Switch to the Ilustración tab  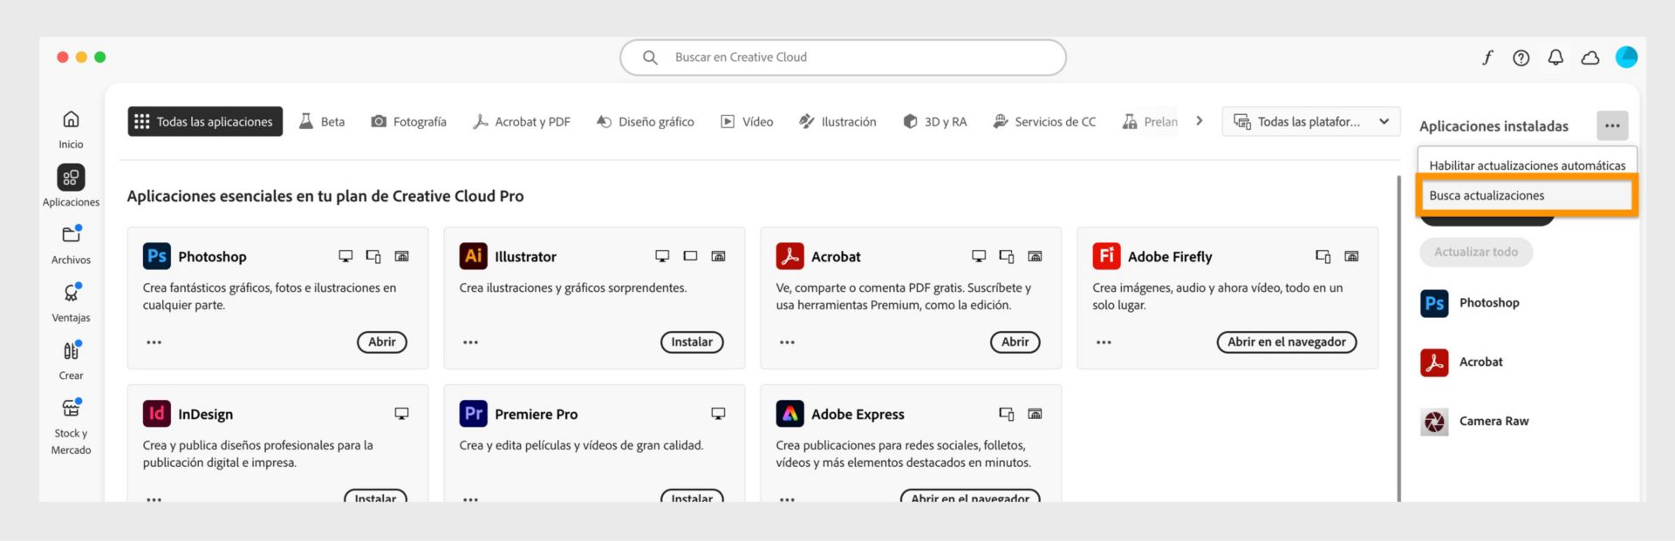coord(837,122)
